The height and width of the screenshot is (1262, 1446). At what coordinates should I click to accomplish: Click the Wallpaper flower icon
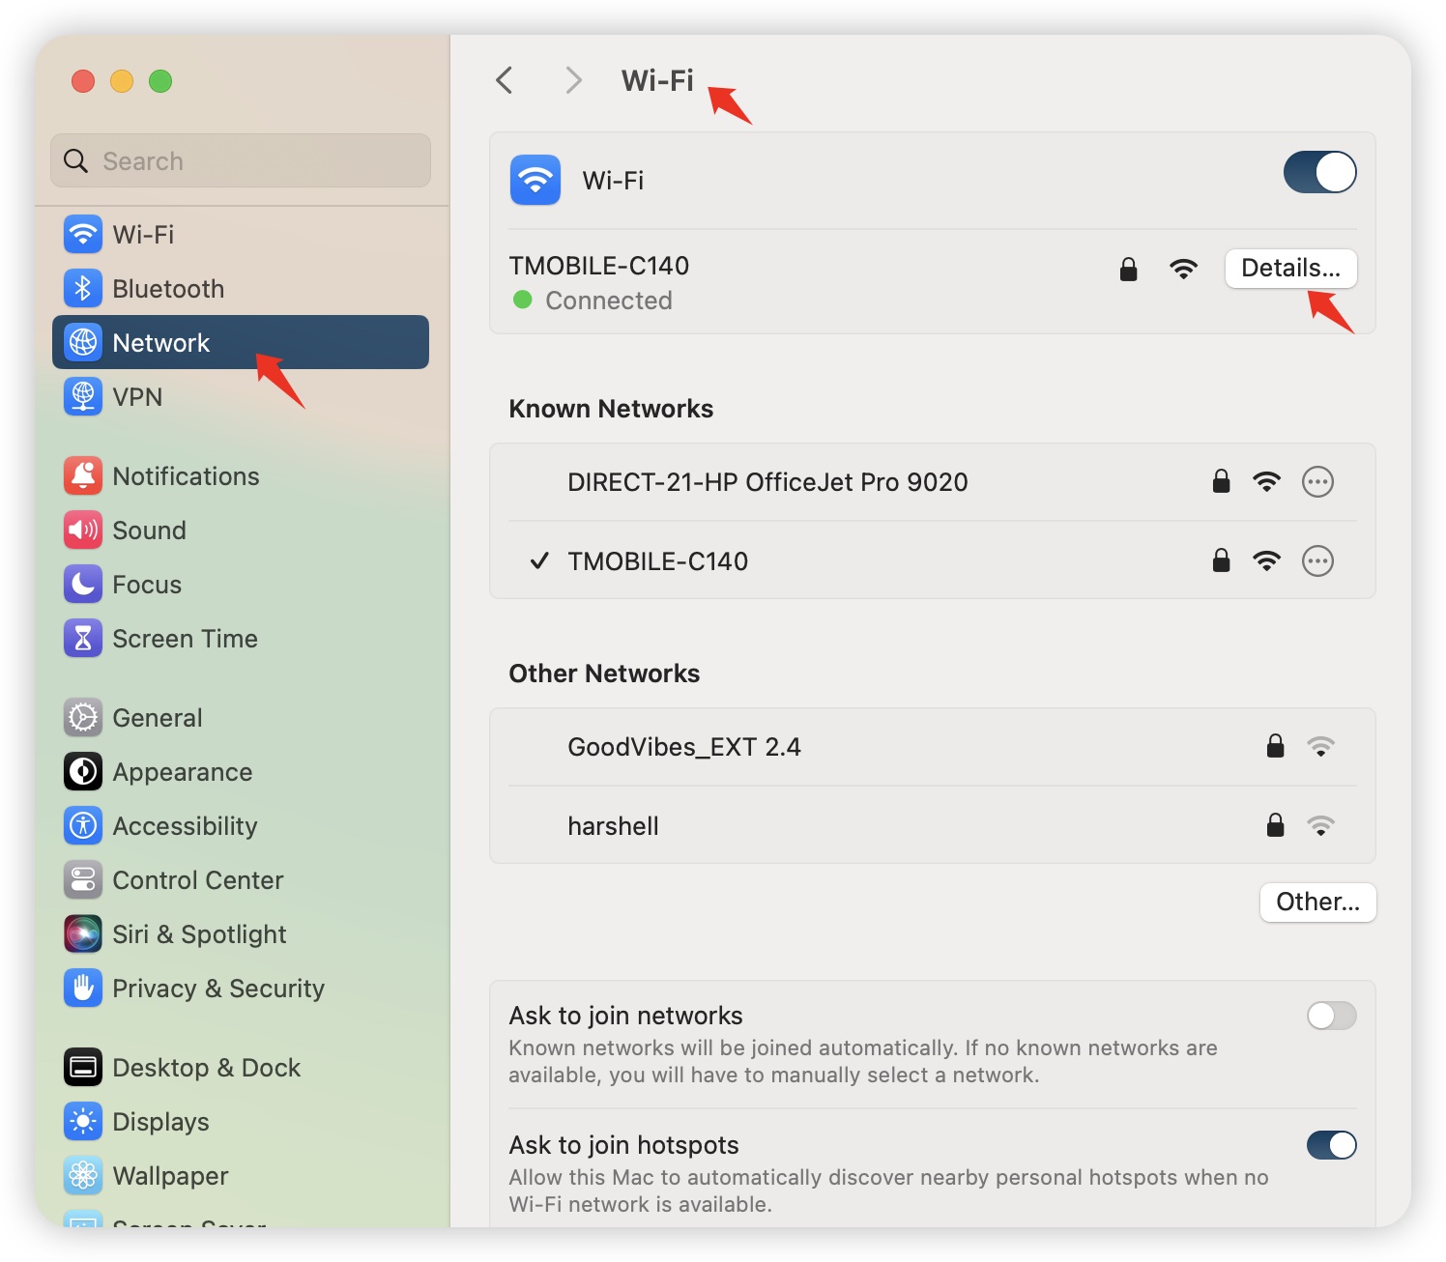pyautogui.click(x=83, y=1175)
